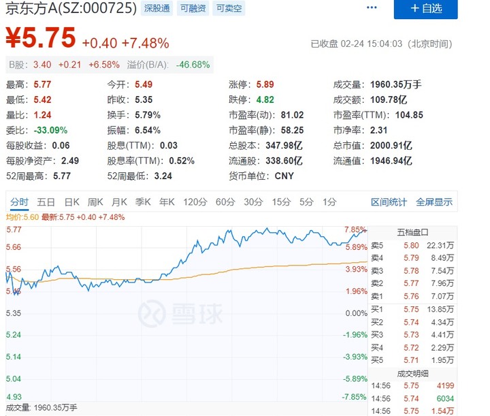Click the 跌停 4.82 value

265,99
